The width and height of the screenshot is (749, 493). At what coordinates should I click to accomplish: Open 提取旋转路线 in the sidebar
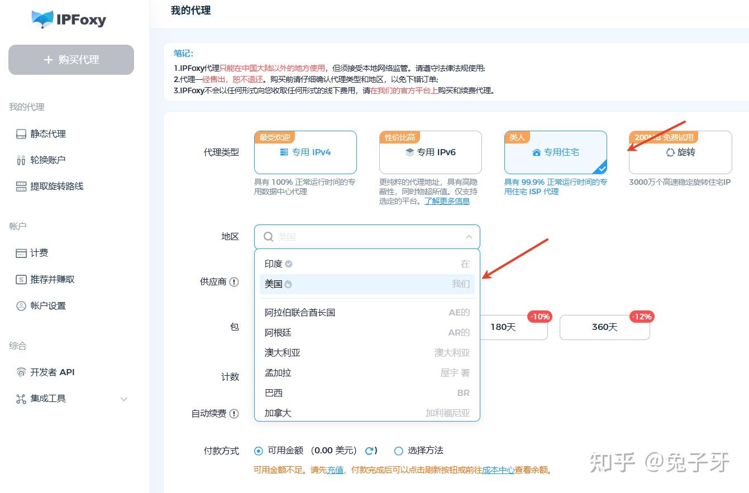[x=57, y=186]
